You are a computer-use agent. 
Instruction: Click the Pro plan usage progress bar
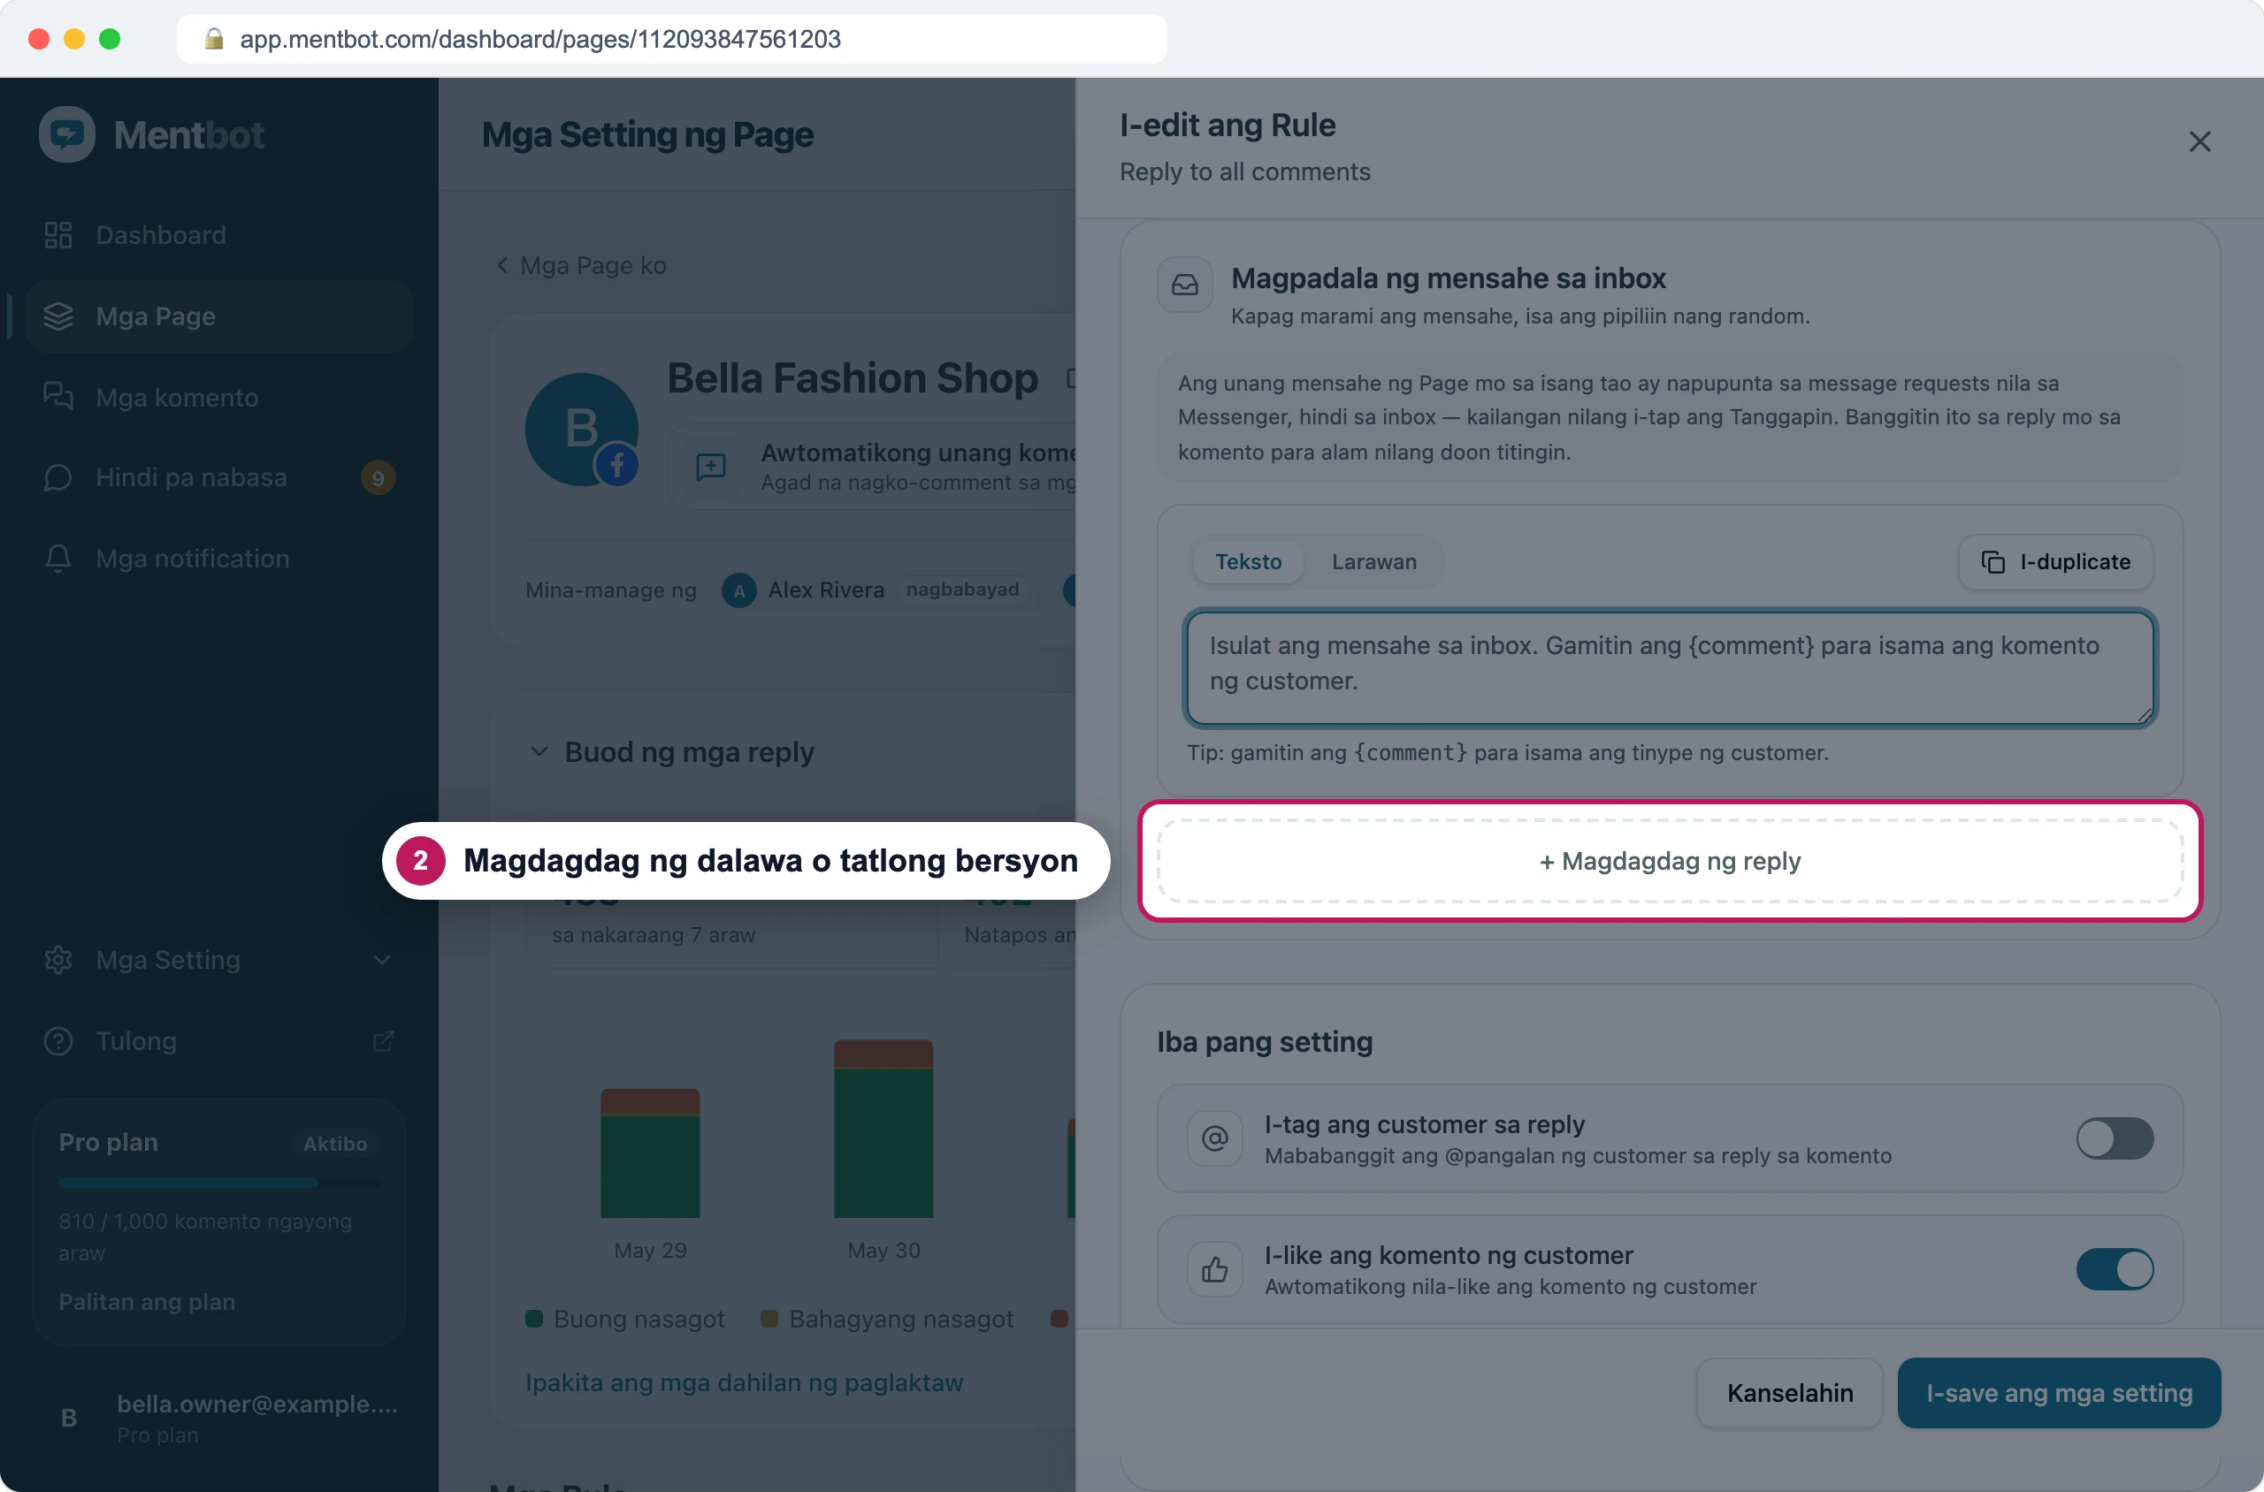click(x=219, y=1183)
